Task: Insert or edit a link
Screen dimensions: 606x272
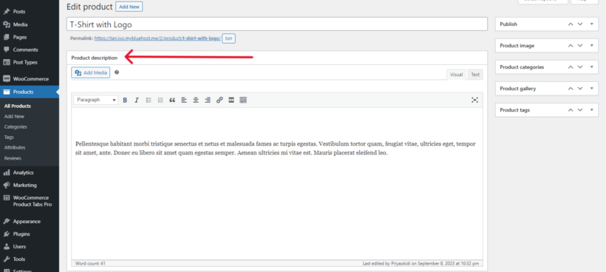Action: pos(219,100)
